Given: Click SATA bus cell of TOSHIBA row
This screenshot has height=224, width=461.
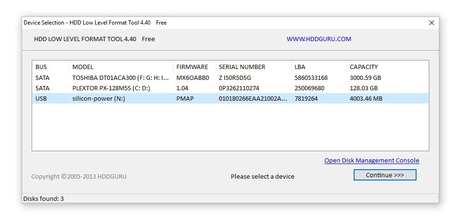Looking at the screenshot, I should pos(43,78).
